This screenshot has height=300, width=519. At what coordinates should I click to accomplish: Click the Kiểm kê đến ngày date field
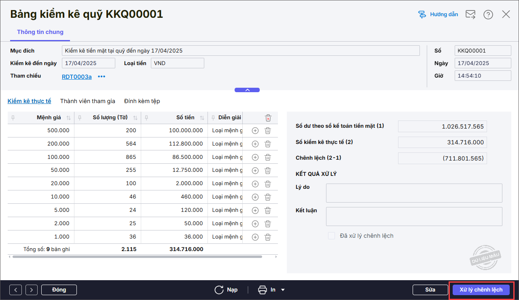89,63
